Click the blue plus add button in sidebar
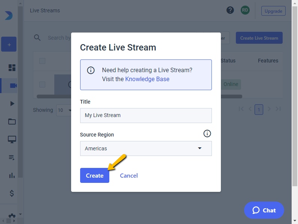 [x=9, y=44]
